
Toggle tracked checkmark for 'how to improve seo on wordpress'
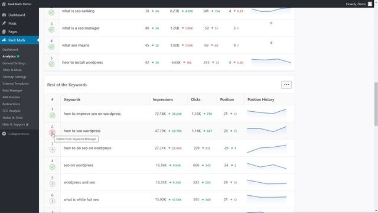click(x=52, y=115)
